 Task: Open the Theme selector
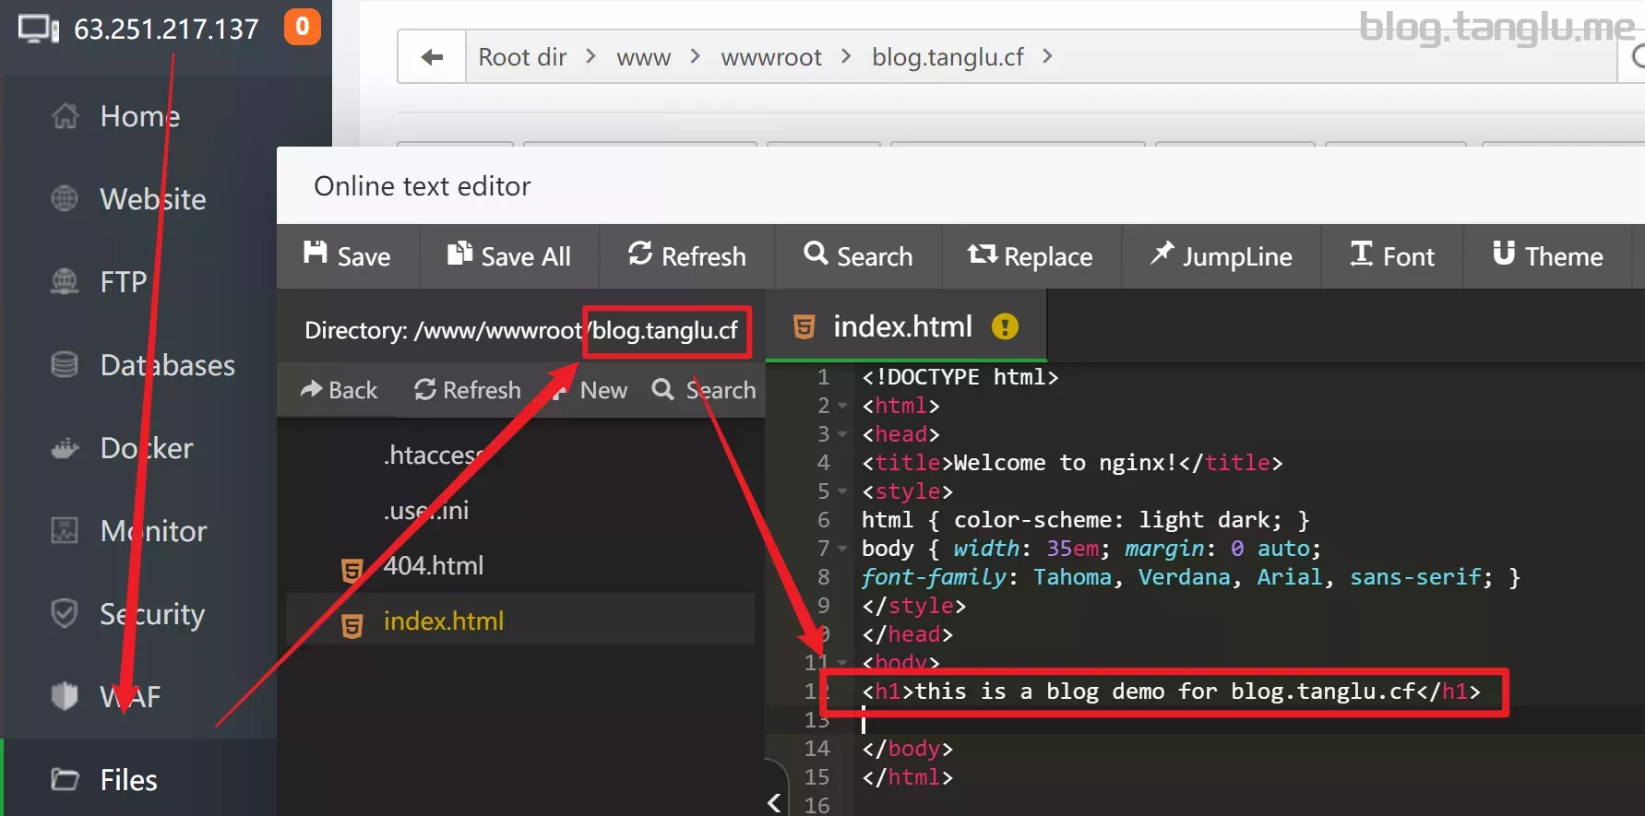pyautogui.click(x=1547, y=255)
